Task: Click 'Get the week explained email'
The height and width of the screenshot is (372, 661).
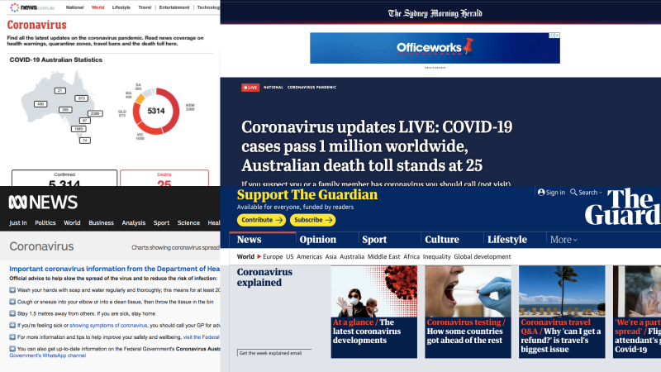Action: click(x=270, y=353)
